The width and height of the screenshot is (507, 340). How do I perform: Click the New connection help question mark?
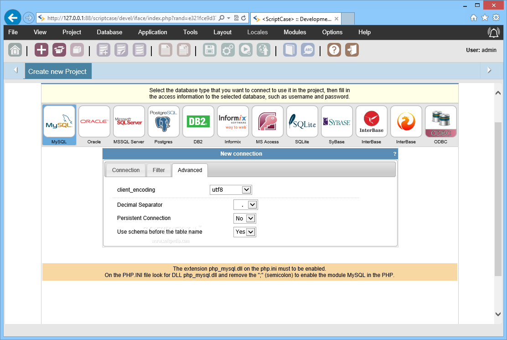pos(394,154)
